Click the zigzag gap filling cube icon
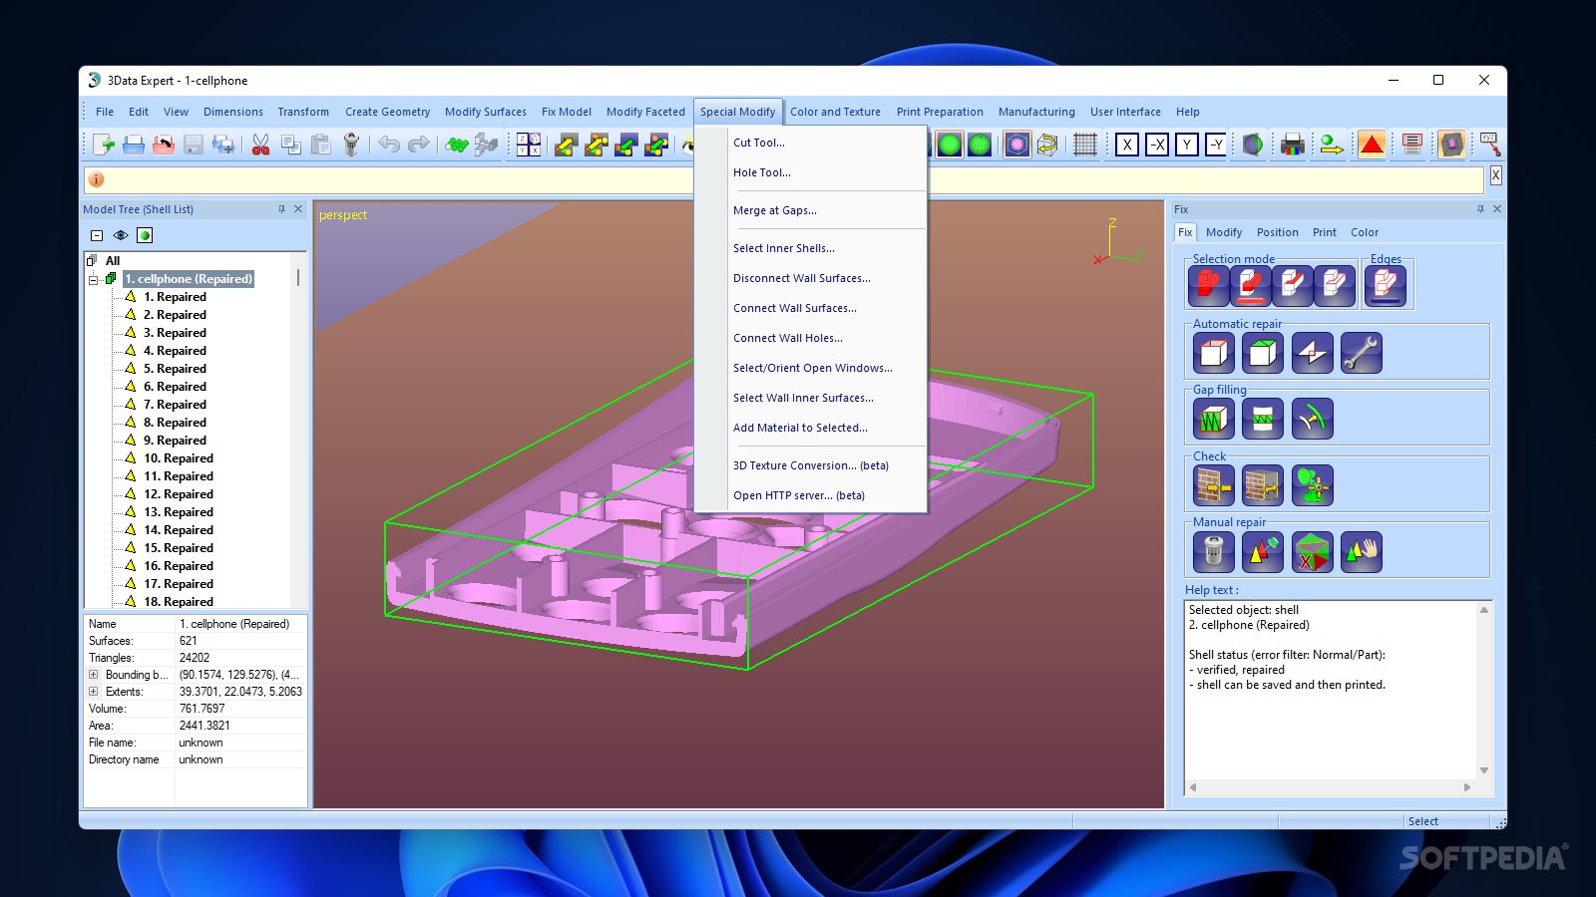This screenshot has width=1596, height=897. coord(1214,419)
